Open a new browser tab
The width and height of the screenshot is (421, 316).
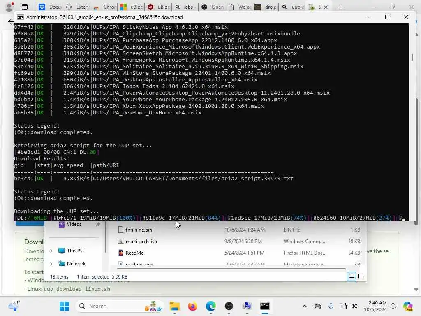point(341,7)
